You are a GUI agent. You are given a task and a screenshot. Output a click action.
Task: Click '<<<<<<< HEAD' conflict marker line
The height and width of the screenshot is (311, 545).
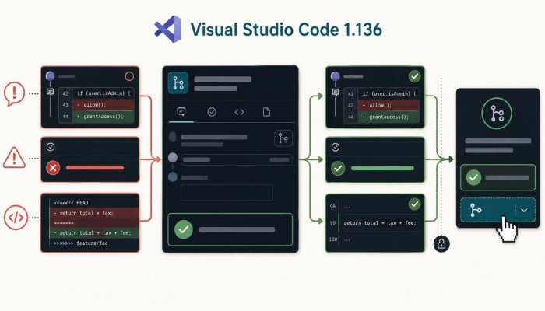(x=72, y=203)
